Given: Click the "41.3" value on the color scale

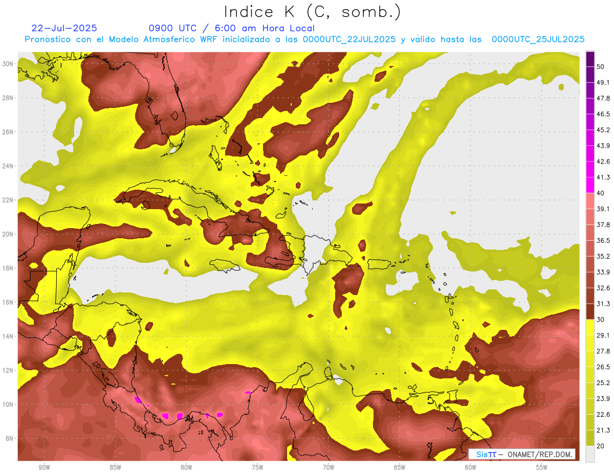Looking at the screenshot, I should point(604,177).
